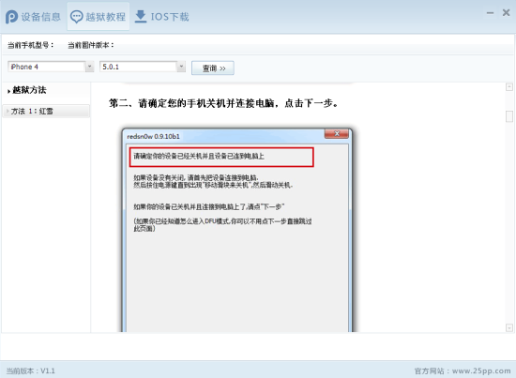Image resolution: width=516 pixels, height=378 pixels.
Task: Open the 设备信息 tab
Action: tap(33, 17)
